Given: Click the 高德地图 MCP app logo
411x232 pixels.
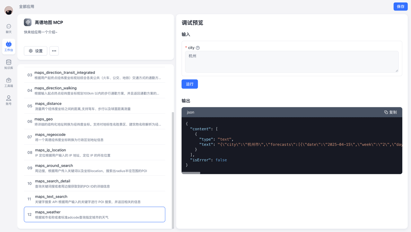Looking at the screenshot, I should [28, 22].
